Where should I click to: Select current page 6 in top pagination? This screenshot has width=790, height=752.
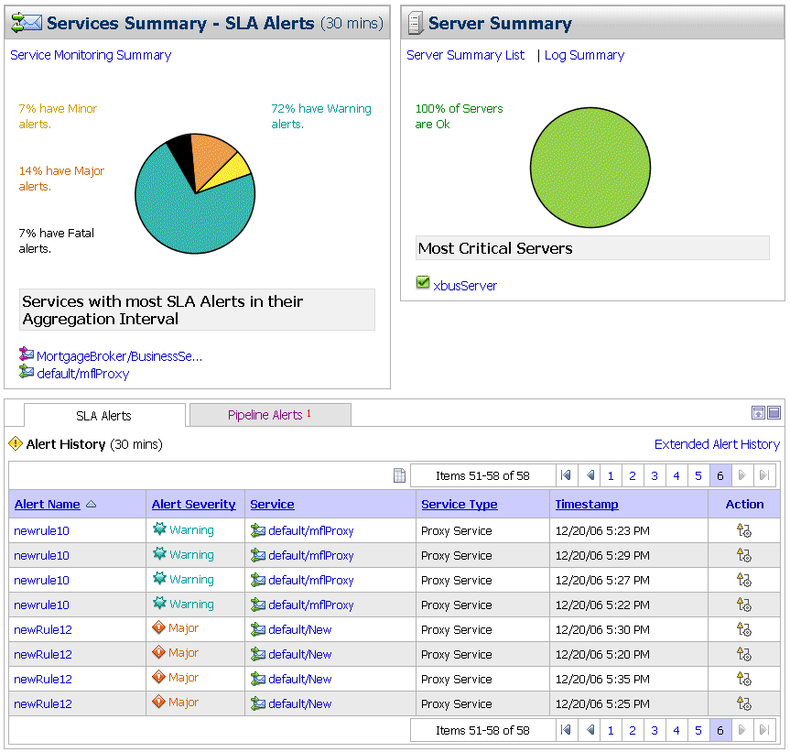click(x=720, y=475)
